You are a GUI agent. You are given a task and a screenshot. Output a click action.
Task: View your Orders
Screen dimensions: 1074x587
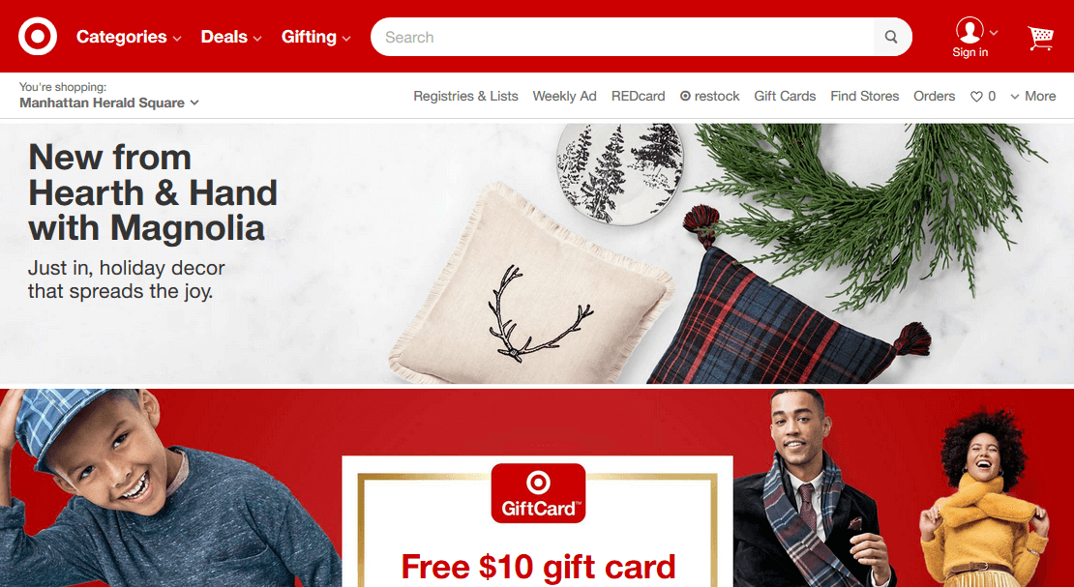[x=935, y=96]
